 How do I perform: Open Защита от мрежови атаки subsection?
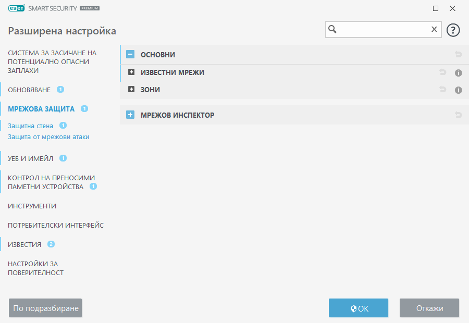tap(48, 136)
